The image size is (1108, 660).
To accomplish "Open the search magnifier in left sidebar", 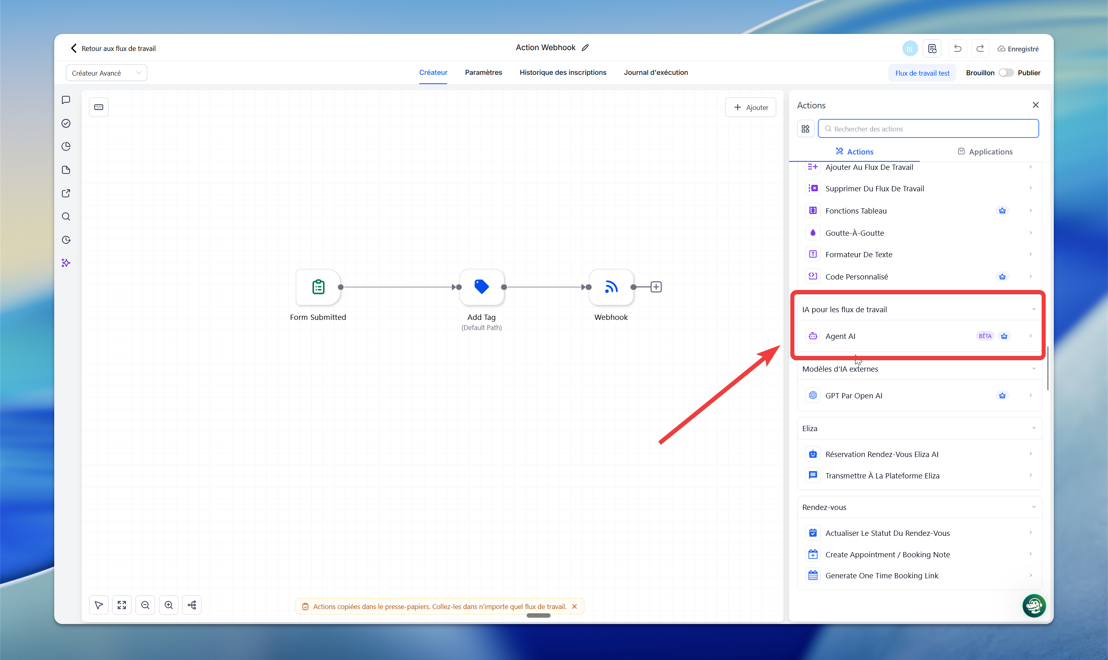I will [66, 217].
